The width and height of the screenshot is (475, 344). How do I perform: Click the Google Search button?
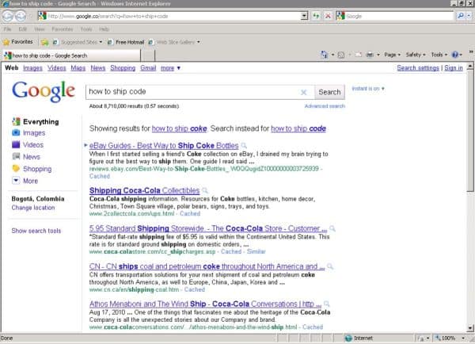click(x=329, y=92)
